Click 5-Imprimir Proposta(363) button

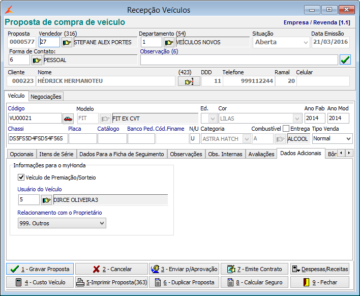tap(111, 282)
